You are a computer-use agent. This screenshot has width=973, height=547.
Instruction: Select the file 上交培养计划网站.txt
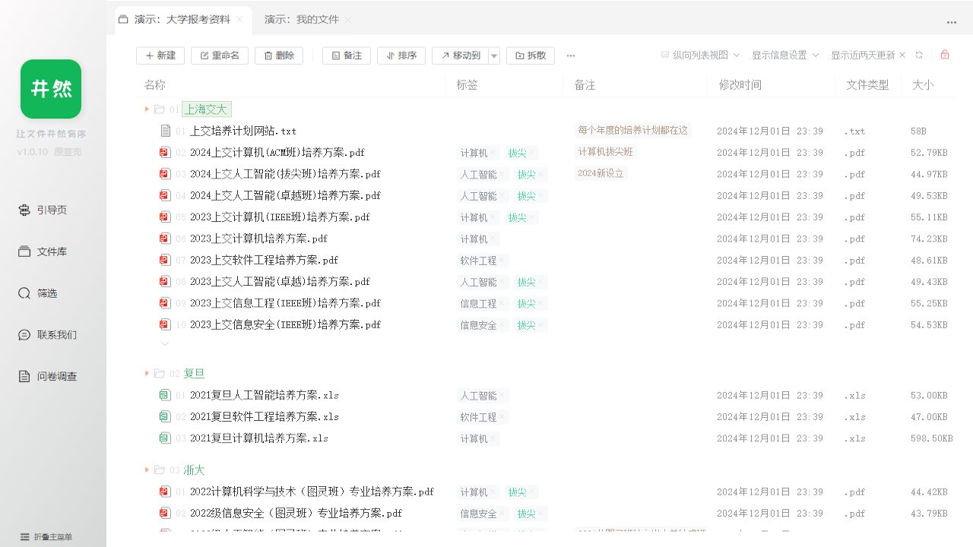[x=242, y=131]
